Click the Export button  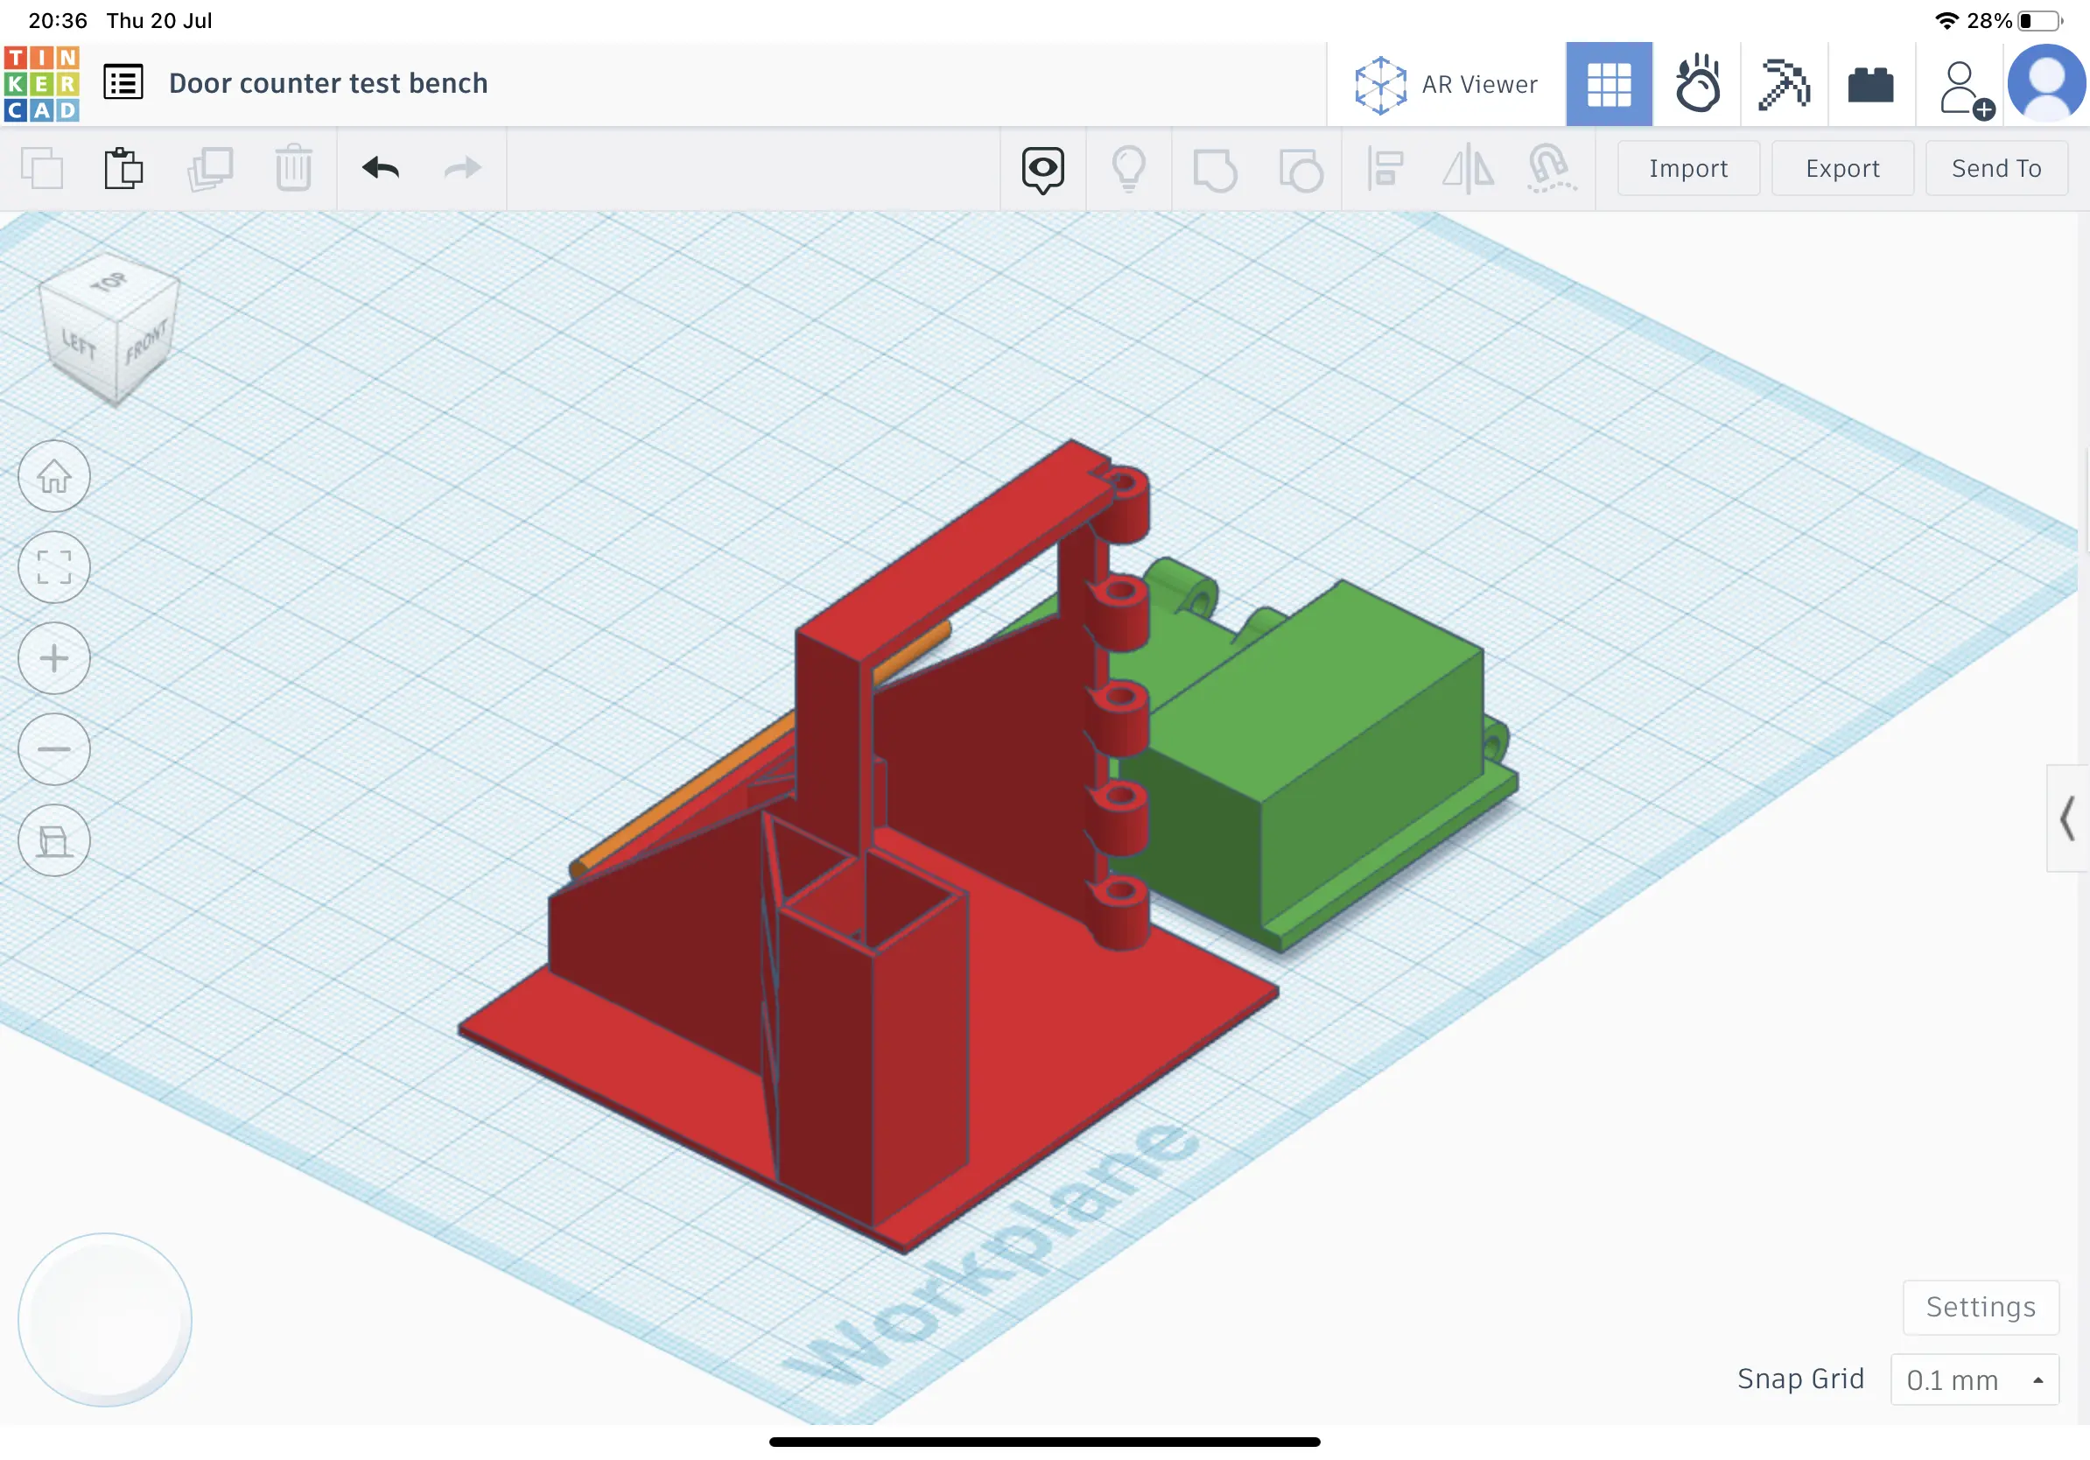(1841, 168)
